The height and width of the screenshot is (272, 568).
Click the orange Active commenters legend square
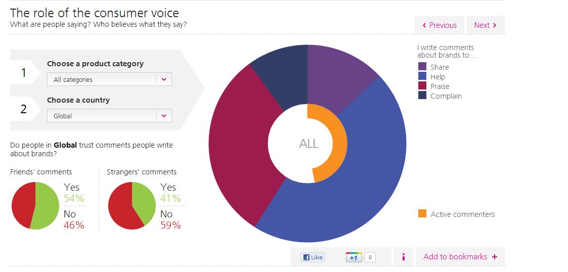point(422,214)
